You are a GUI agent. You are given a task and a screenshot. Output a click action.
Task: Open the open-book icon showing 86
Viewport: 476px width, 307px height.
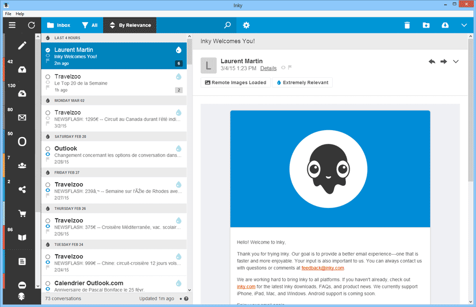(x=22, y=237)
